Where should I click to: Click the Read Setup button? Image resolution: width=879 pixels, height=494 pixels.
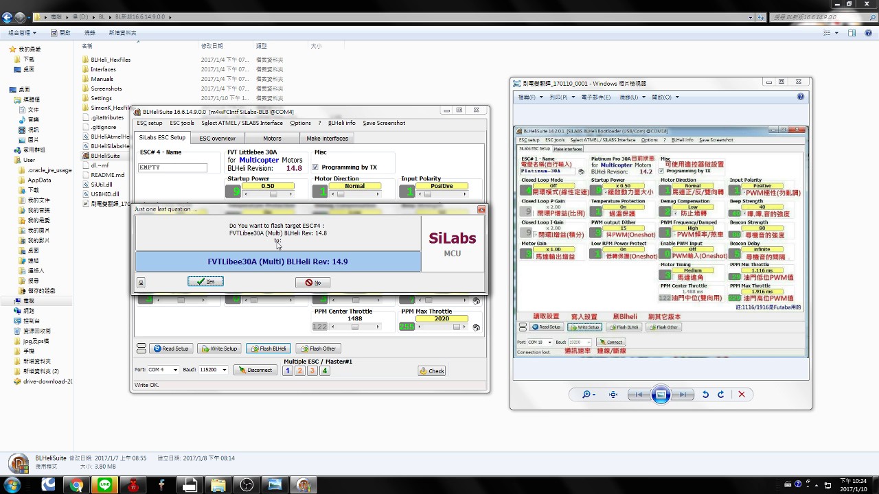tap(170, 349)
